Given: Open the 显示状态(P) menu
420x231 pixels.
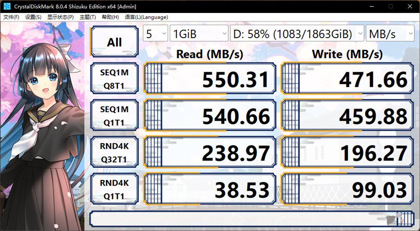Looking at the screenshot, I should click(x=61, y=17).
